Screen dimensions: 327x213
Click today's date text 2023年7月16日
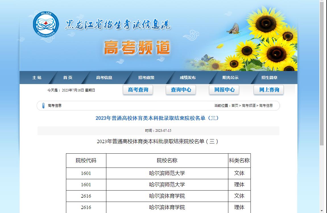click(x=73, y=90)
